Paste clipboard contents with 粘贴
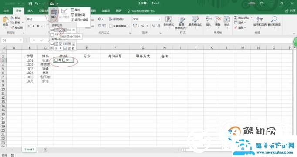The height and width of the screenshot is (157, 297). (6, 22)
